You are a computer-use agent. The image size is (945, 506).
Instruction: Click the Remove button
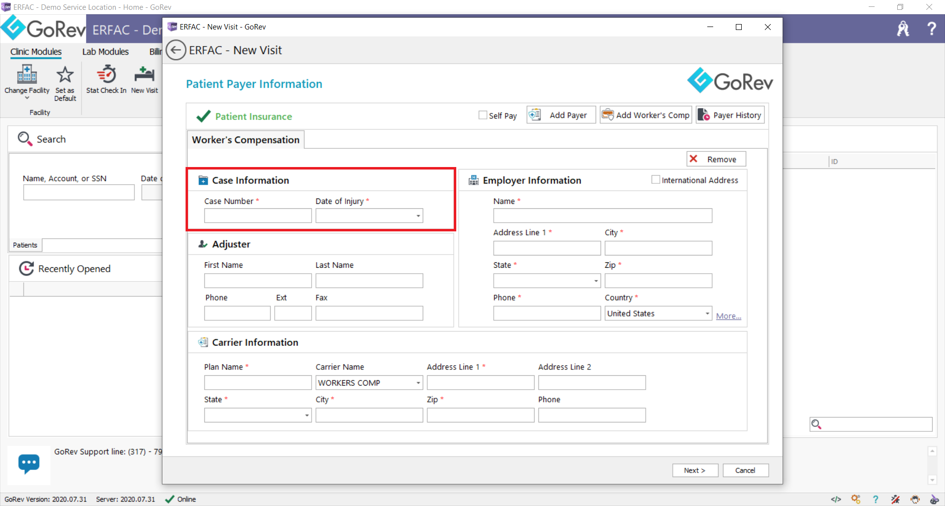(716, 159)
